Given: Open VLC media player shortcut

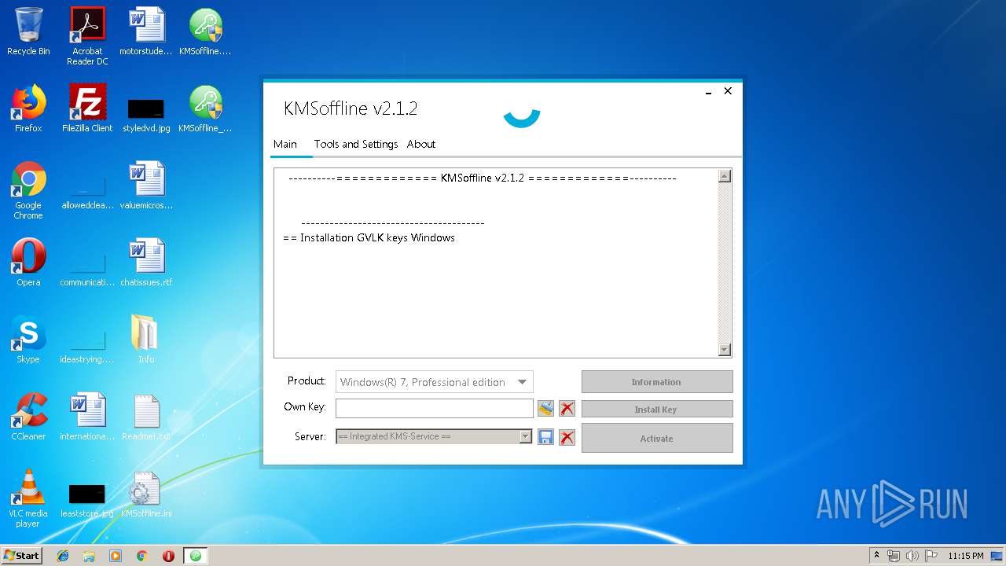Looking at the screenshot, I should (28, 498).
